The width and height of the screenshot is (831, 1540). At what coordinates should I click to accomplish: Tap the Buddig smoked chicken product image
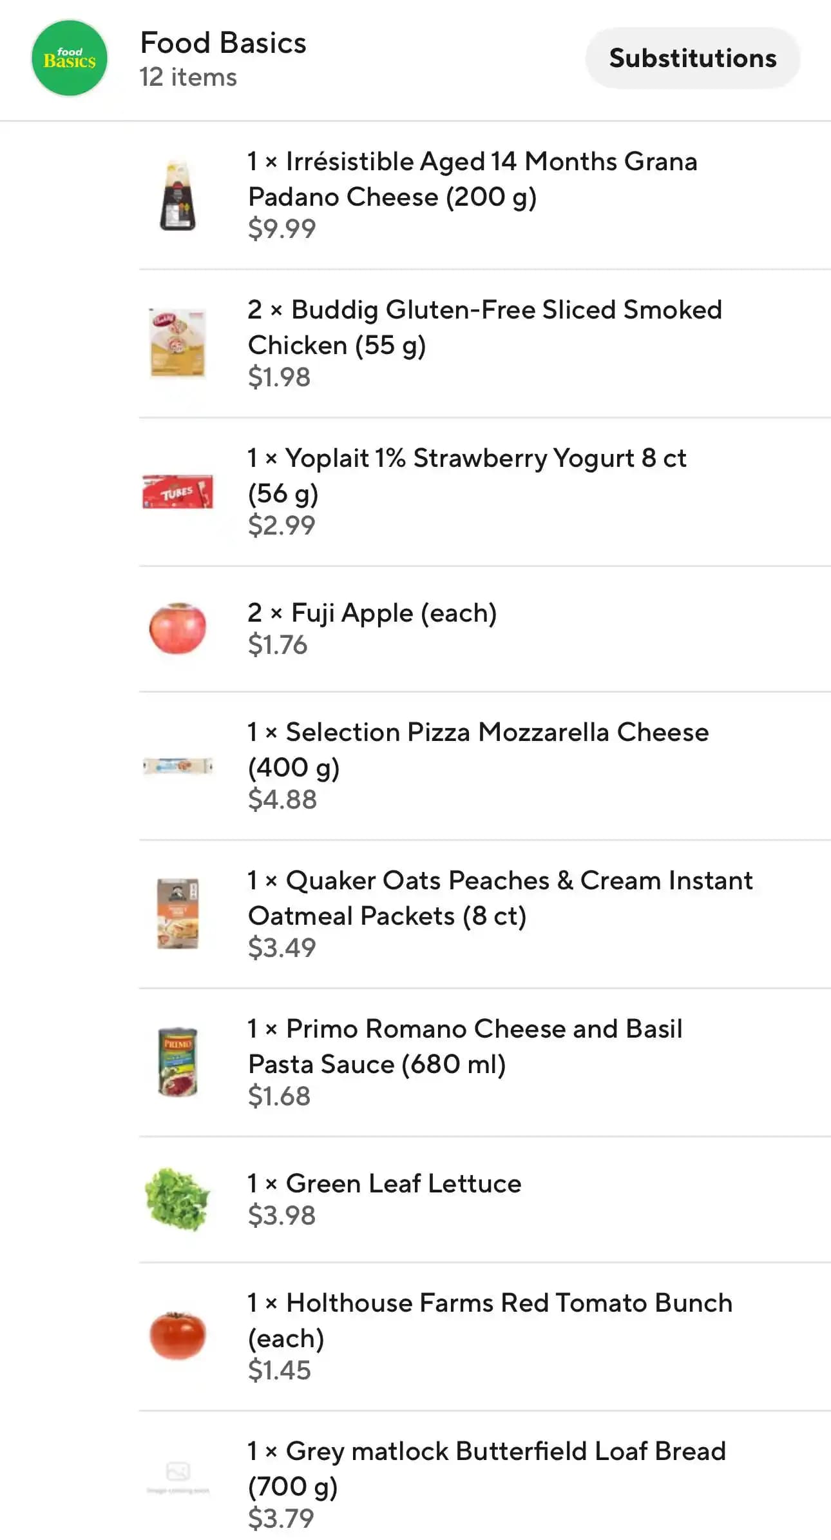click(178, 343)
